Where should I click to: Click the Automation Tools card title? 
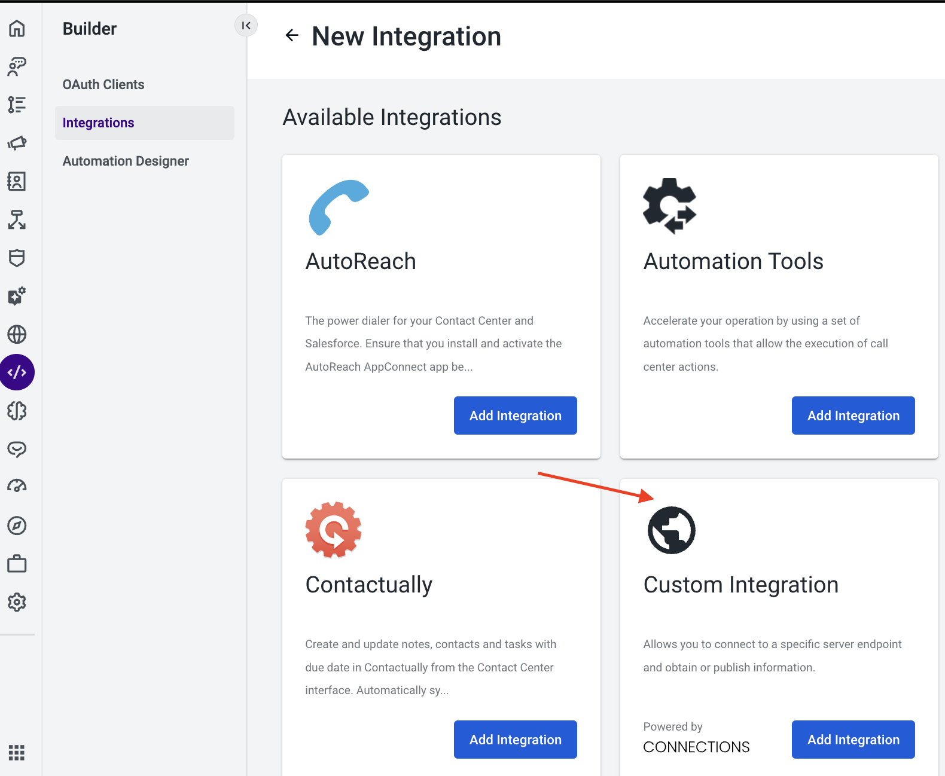733,261
